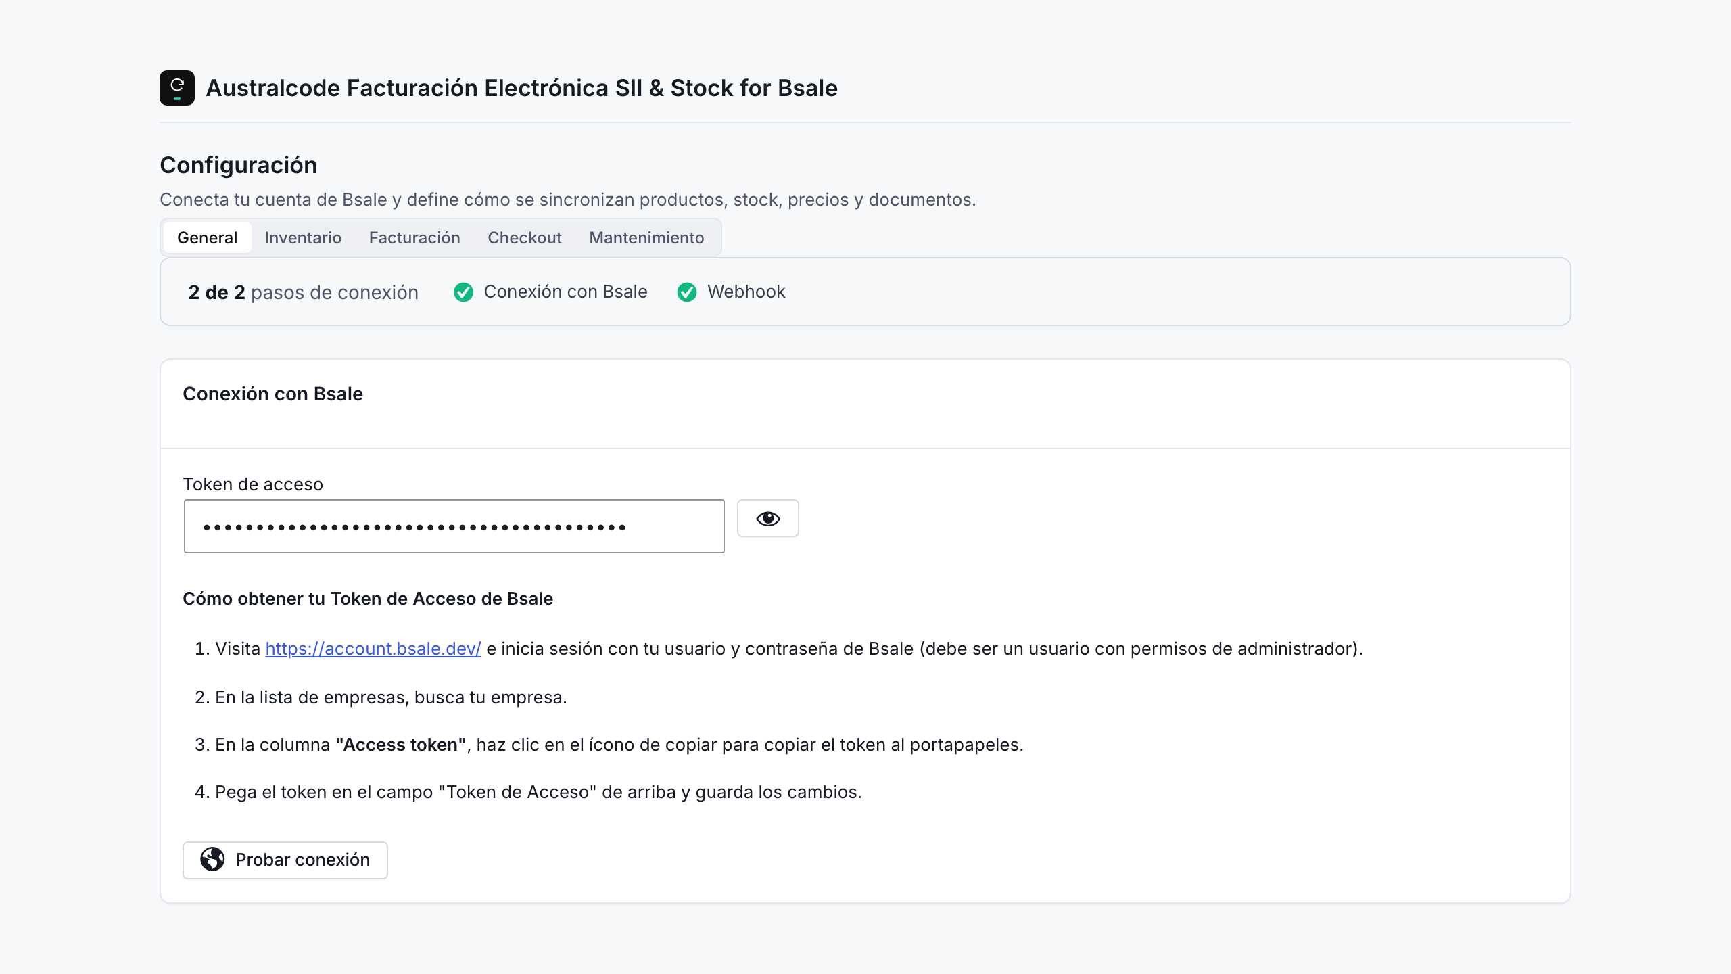Click the Configuración heading
The width and height of the screenshot is (1731, 974).
(x=238, y=165)
